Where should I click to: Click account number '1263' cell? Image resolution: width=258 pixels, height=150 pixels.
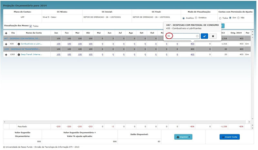[x=12, y=55]
